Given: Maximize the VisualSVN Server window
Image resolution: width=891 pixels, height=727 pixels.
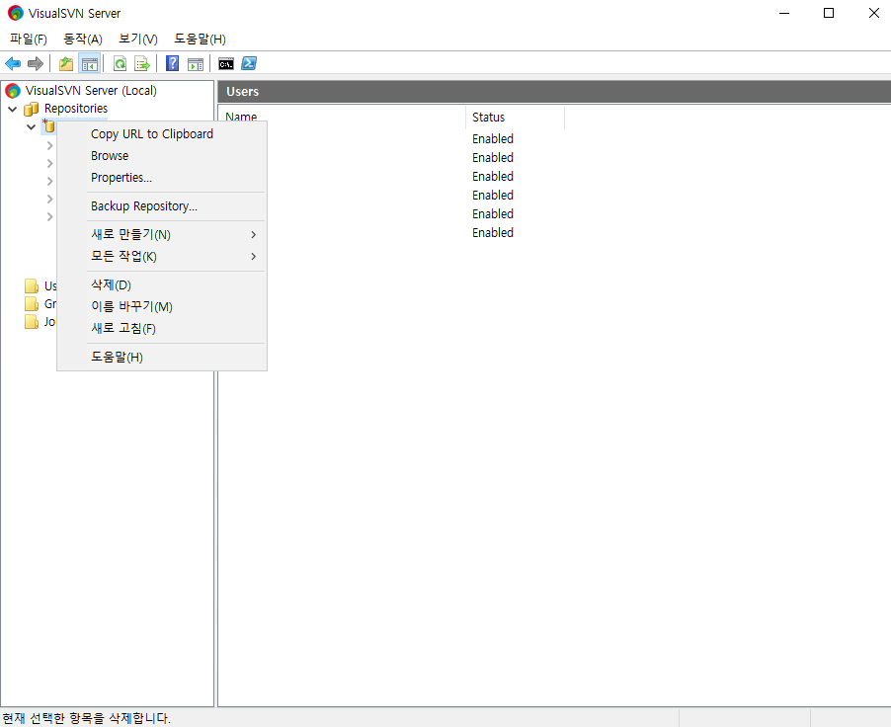Looking at the screenshot, I should [x=829, y=13].
